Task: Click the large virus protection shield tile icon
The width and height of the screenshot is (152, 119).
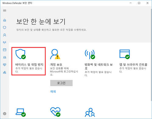Action: tap(21, 54)
